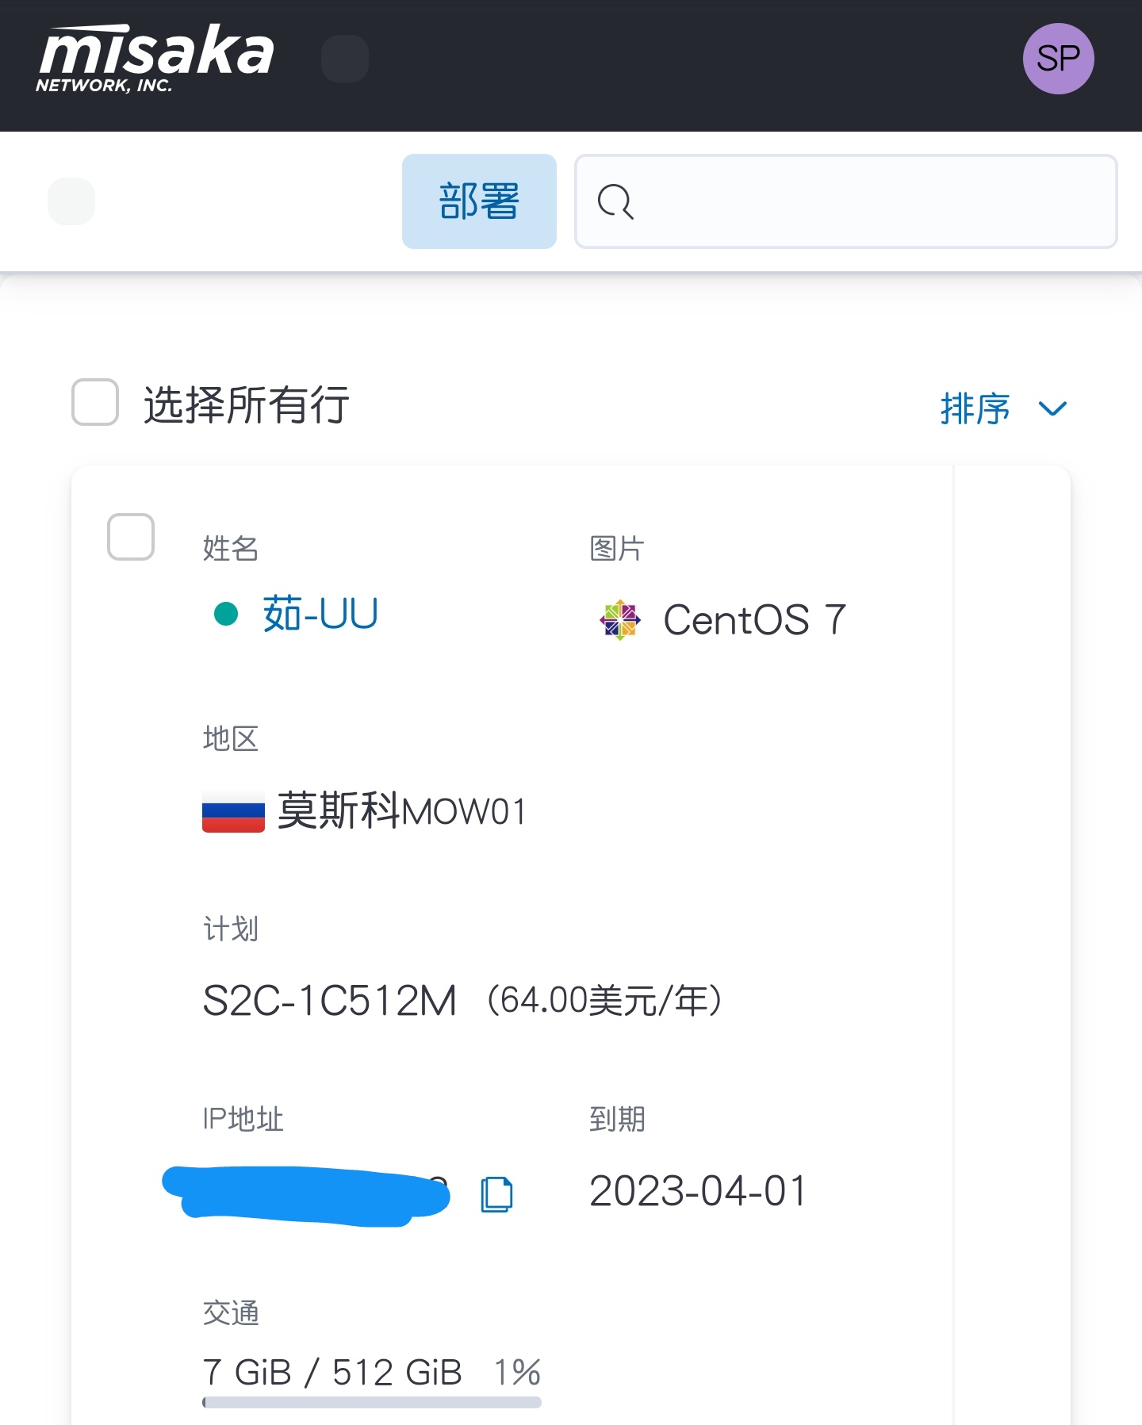Screen dimensions: 1142x1425
Task: Click the traffic usage progress bar
Action: tap(371, 1402)
